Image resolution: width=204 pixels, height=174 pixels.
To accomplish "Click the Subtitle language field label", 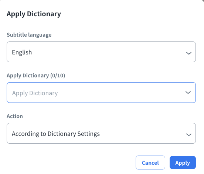I will 29,35.
